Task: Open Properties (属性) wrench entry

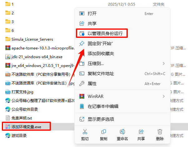Action: [x=122, y=84]
